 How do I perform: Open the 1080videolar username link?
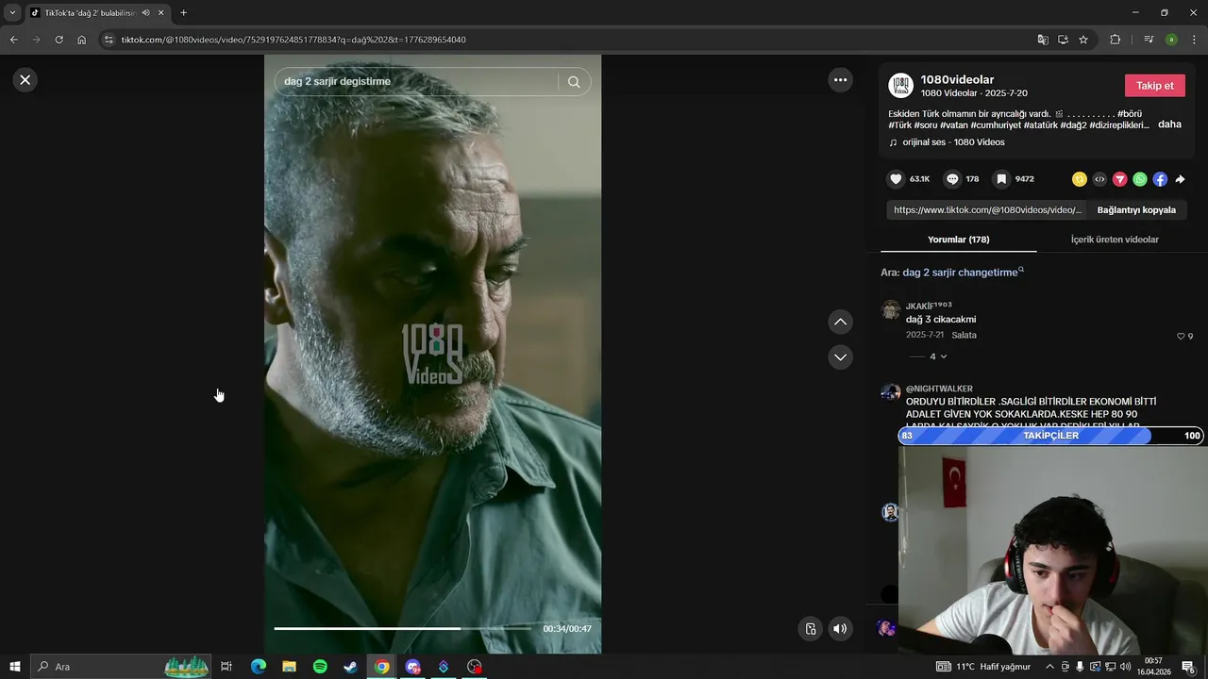957,80
